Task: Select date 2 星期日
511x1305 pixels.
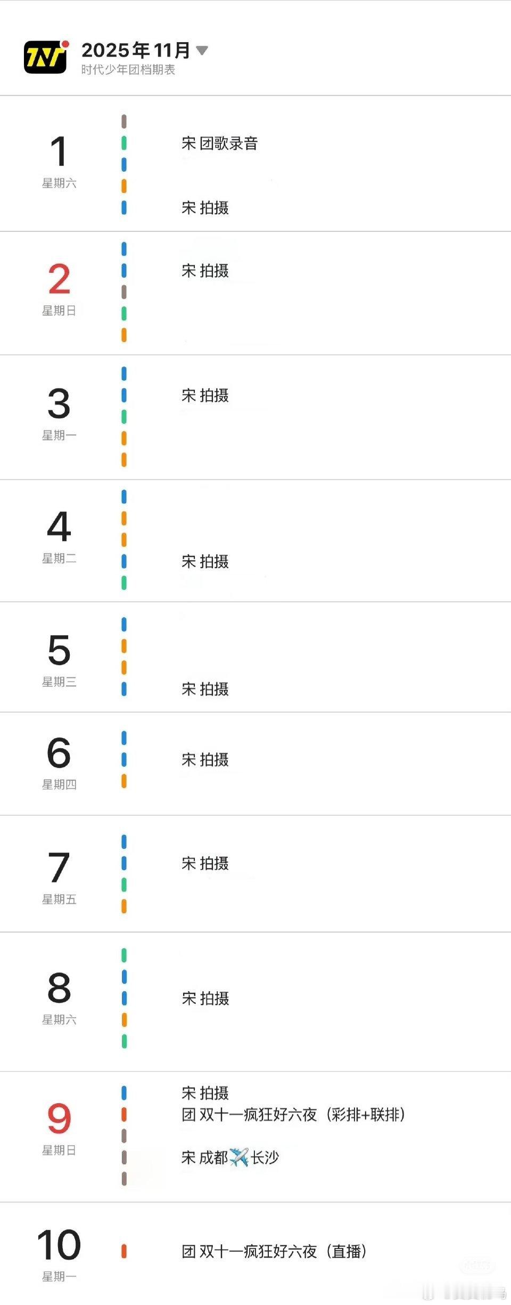Action: (59, 288)
